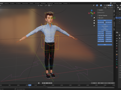Screen dimensions: 121x90
Task: Toggle the Arm.L (IK) rig layer
Action: 101,32
